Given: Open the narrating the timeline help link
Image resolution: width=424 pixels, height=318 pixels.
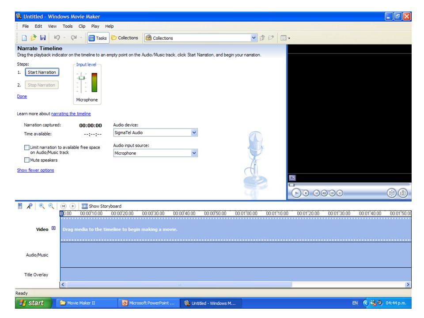Looking at the screenshot, I should [71, 114].
